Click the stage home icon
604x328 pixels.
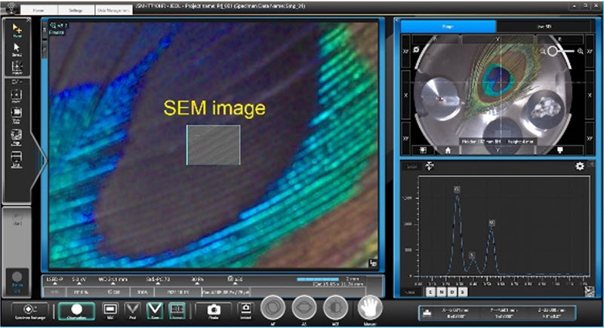pyautogui.click(x=448, y=149)
